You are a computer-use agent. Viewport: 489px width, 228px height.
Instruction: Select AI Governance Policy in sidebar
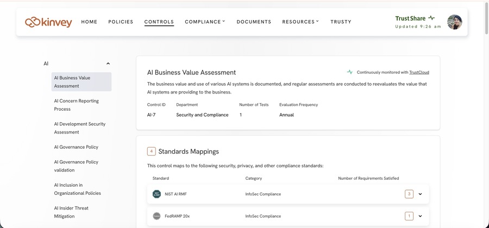click(x=76, y=147)
